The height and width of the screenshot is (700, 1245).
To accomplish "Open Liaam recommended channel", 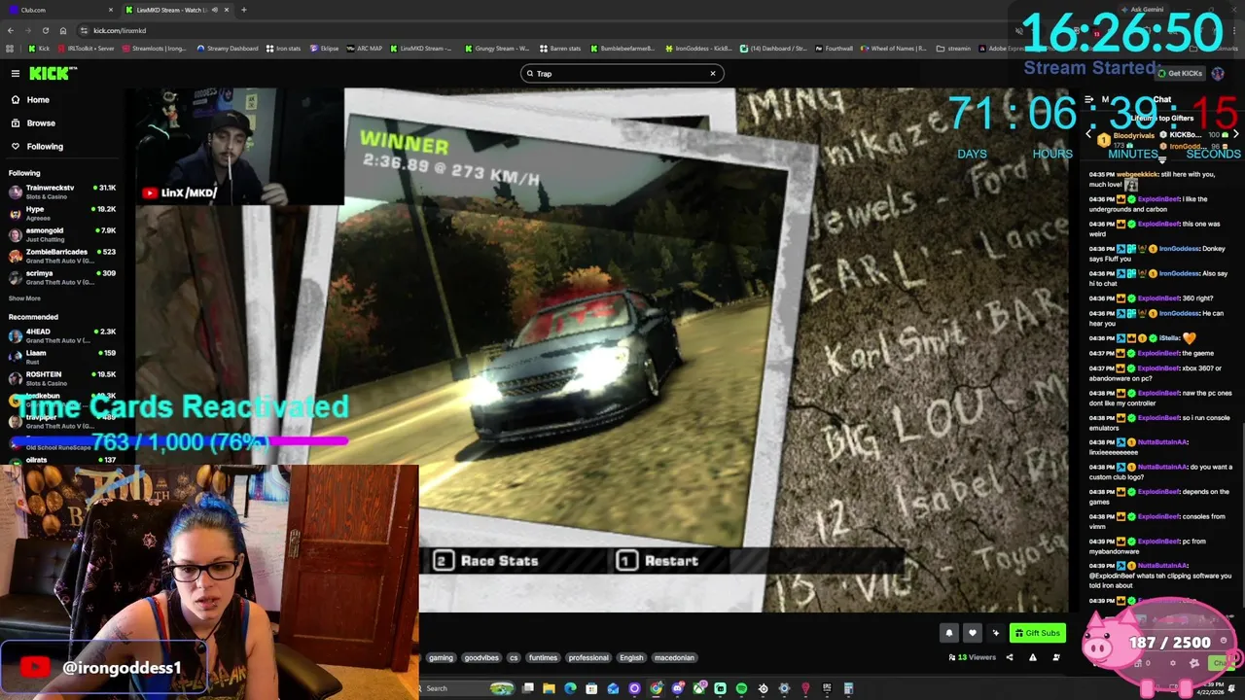I will click(x=60, y=357).
